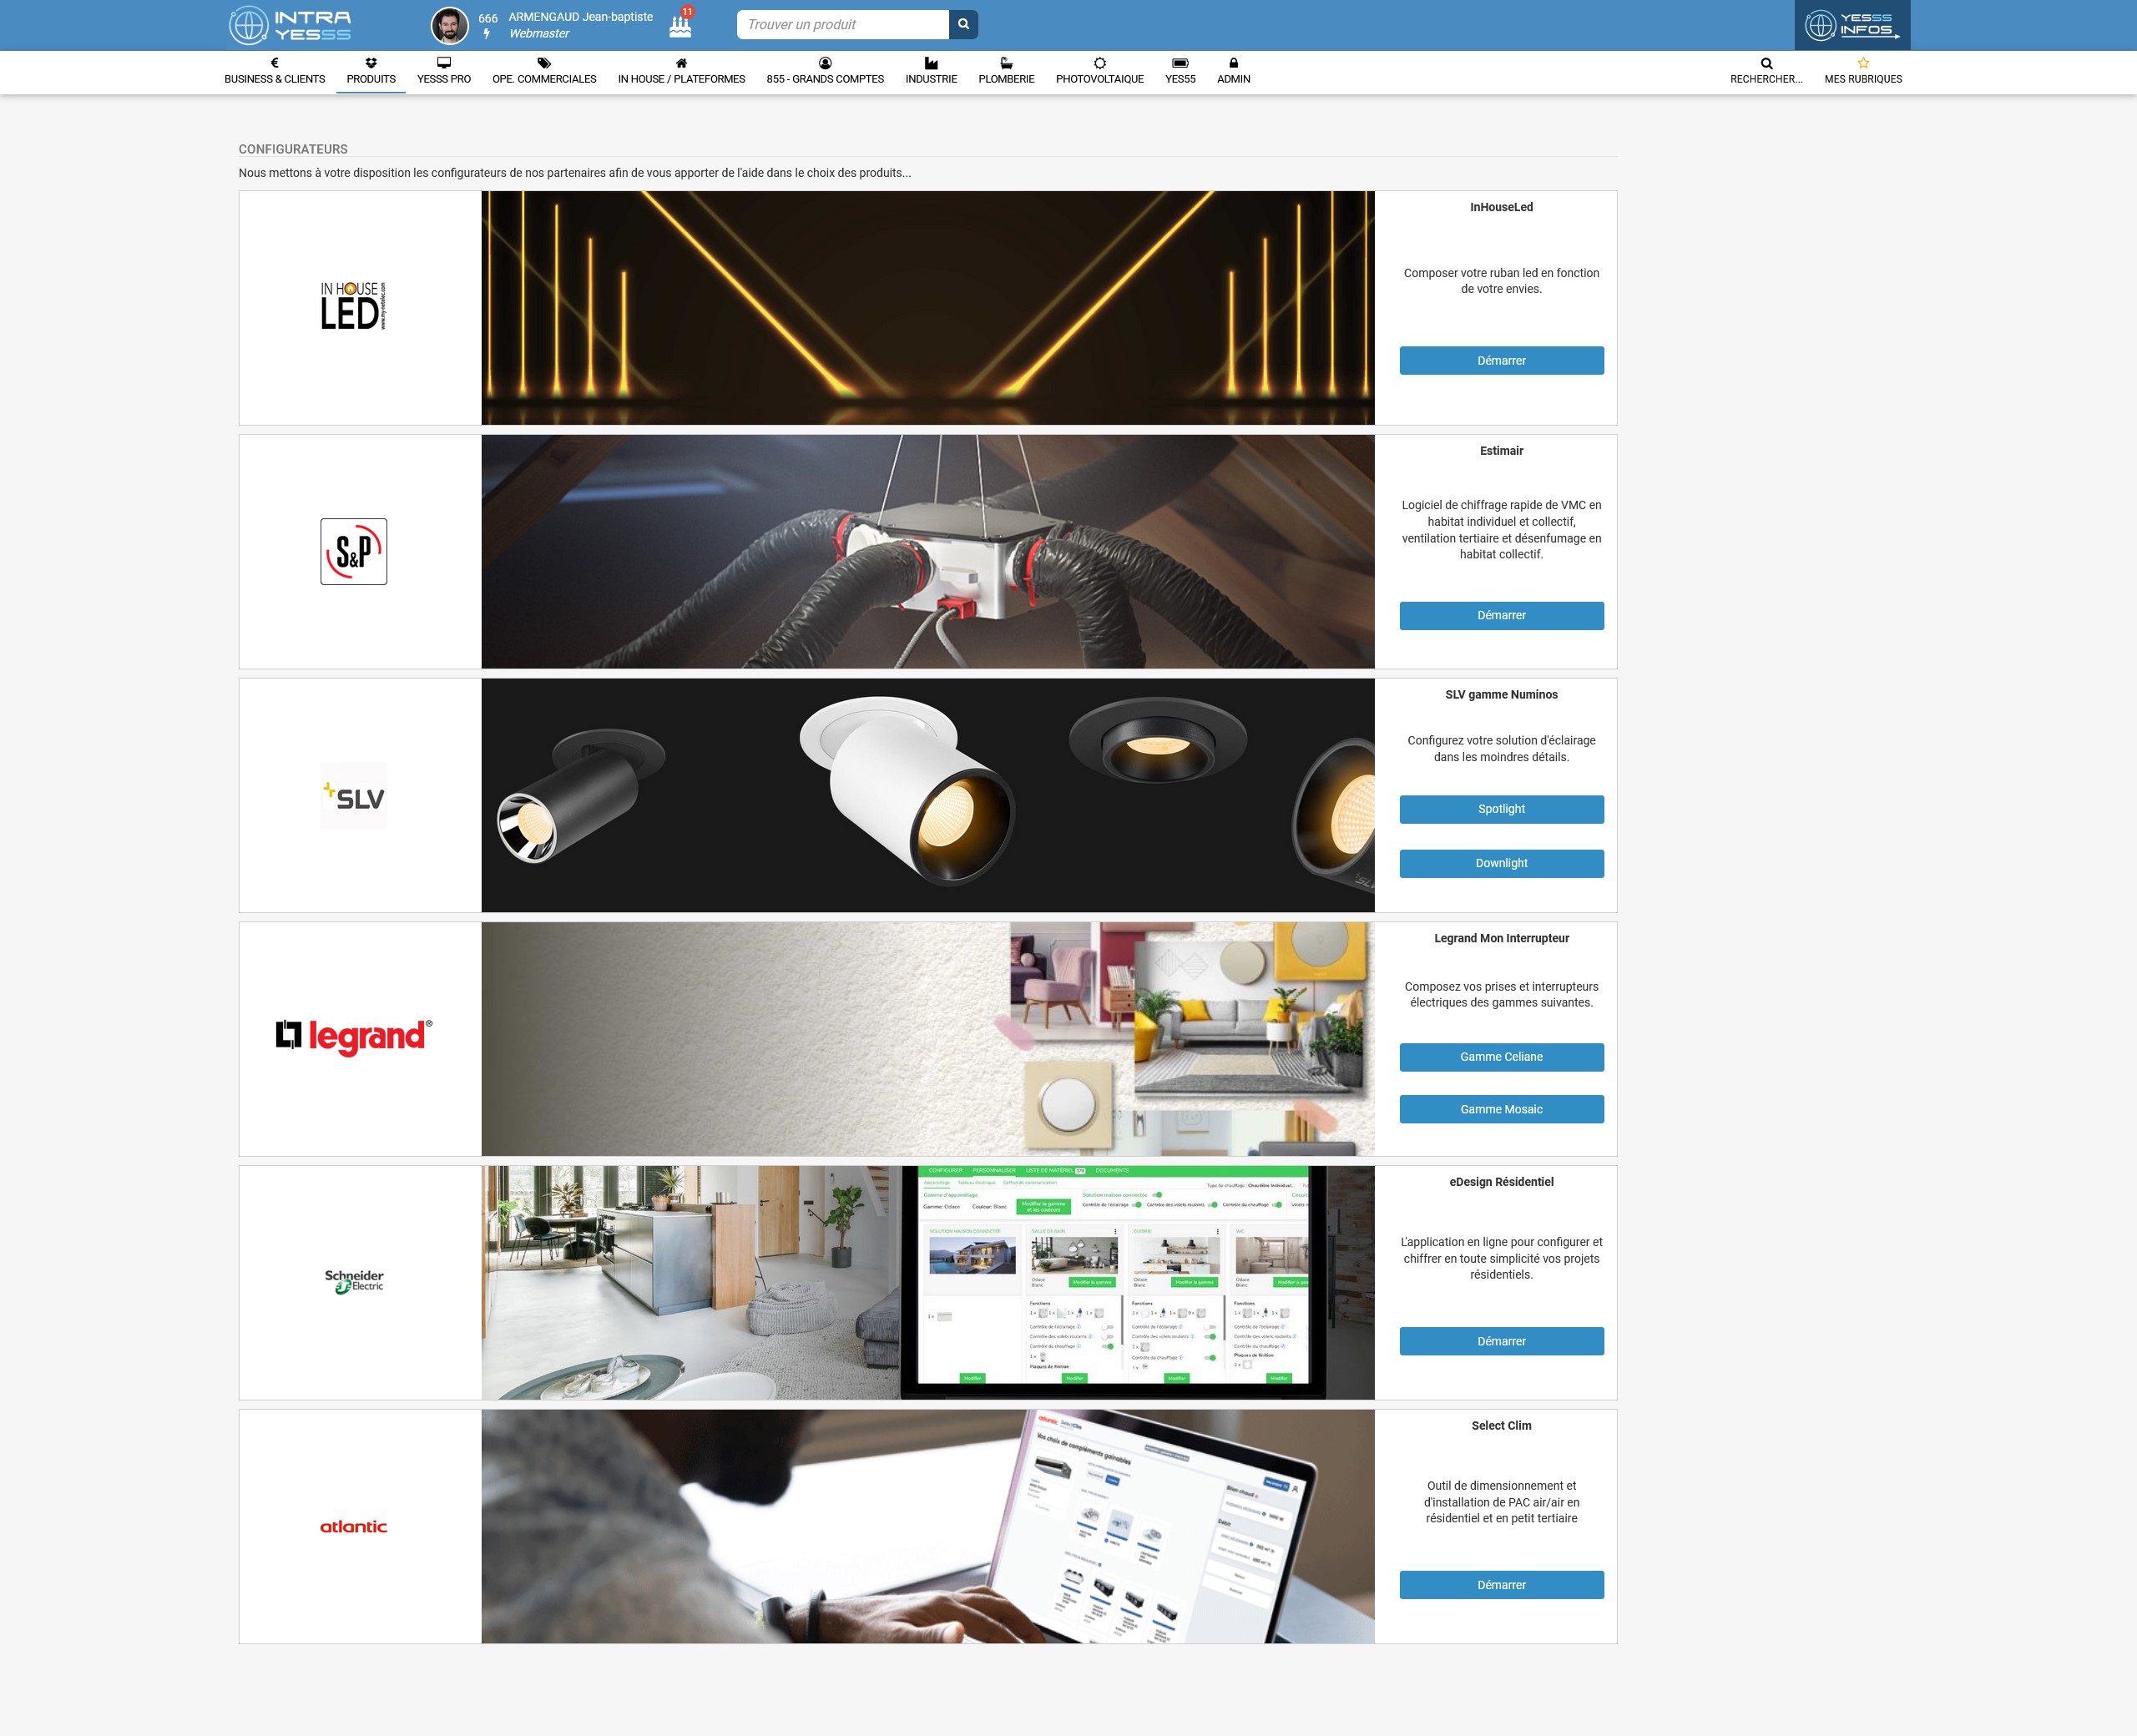
Task: Open Mes Rubriques star icon
Action: point(1862,63)
